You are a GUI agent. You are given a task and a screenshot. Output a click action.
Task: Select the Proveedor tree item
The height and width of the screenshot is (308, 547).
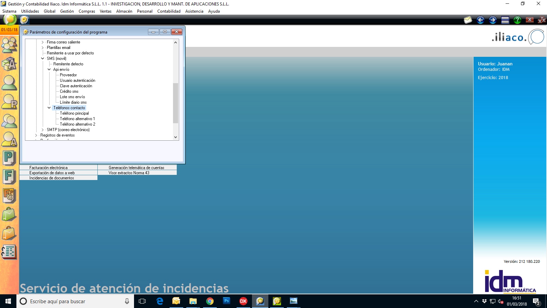(68, 75)
